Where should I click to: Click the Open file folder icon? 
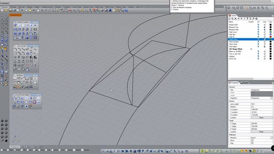[x=6, y=10]
